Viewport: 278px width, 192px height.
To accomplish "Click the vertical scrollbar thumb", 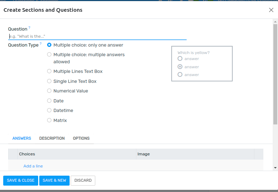I will tap(275, 74).
